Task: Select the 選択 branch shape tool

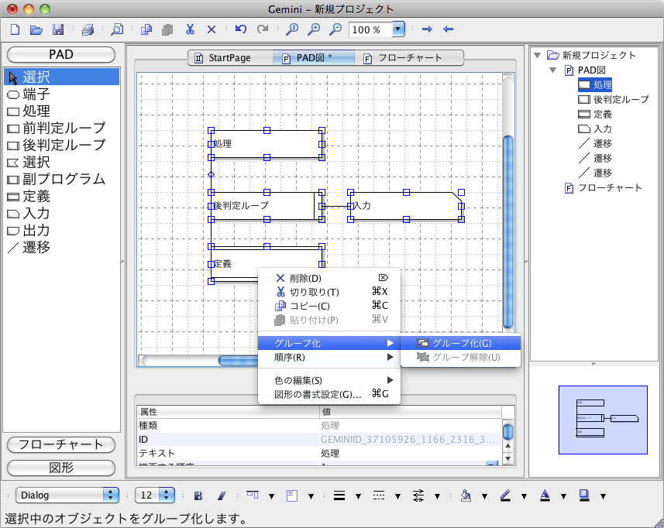Action: (x=62, y=162)
